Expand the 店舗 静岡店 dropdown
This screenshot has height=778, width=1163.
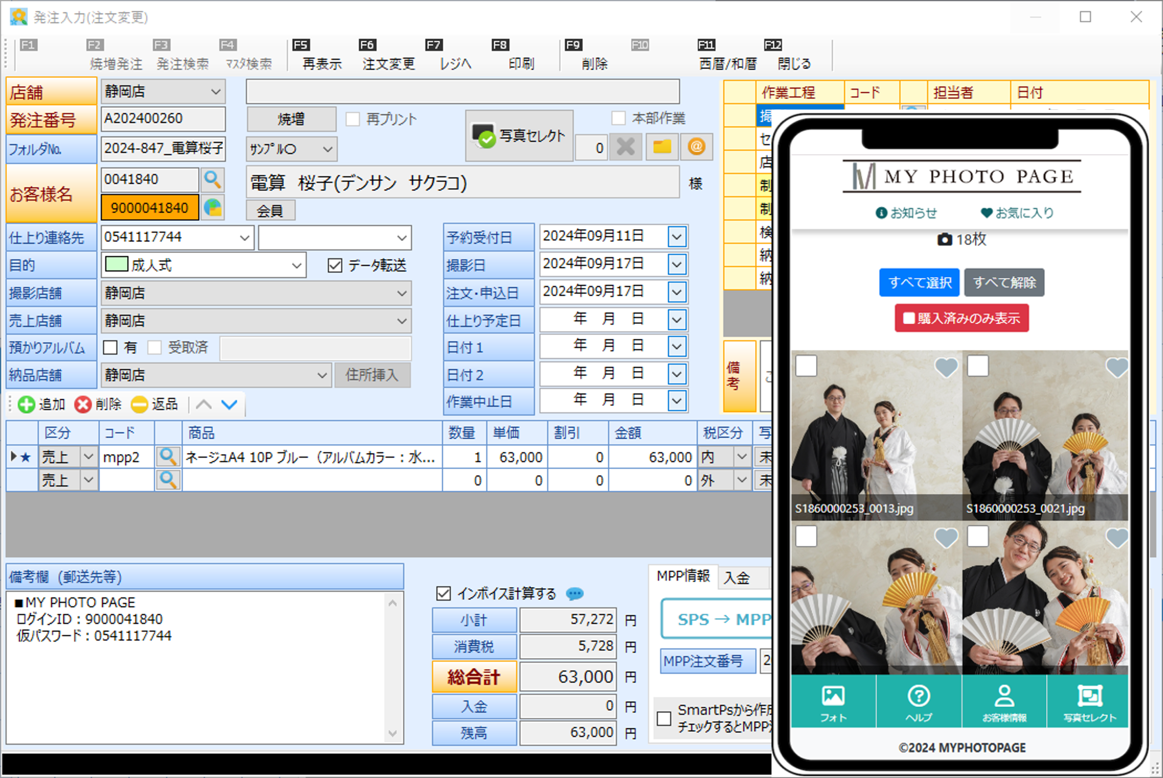[216, 92]
